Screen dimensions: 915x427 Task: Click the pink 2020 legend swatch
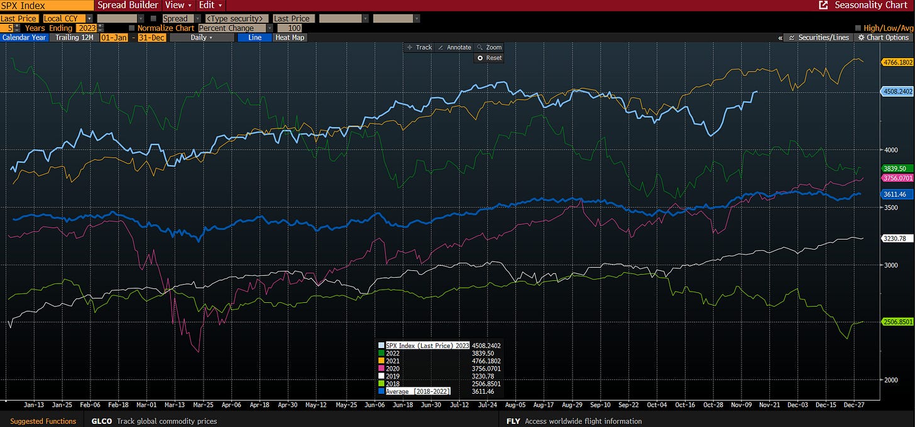coord(381,369)
